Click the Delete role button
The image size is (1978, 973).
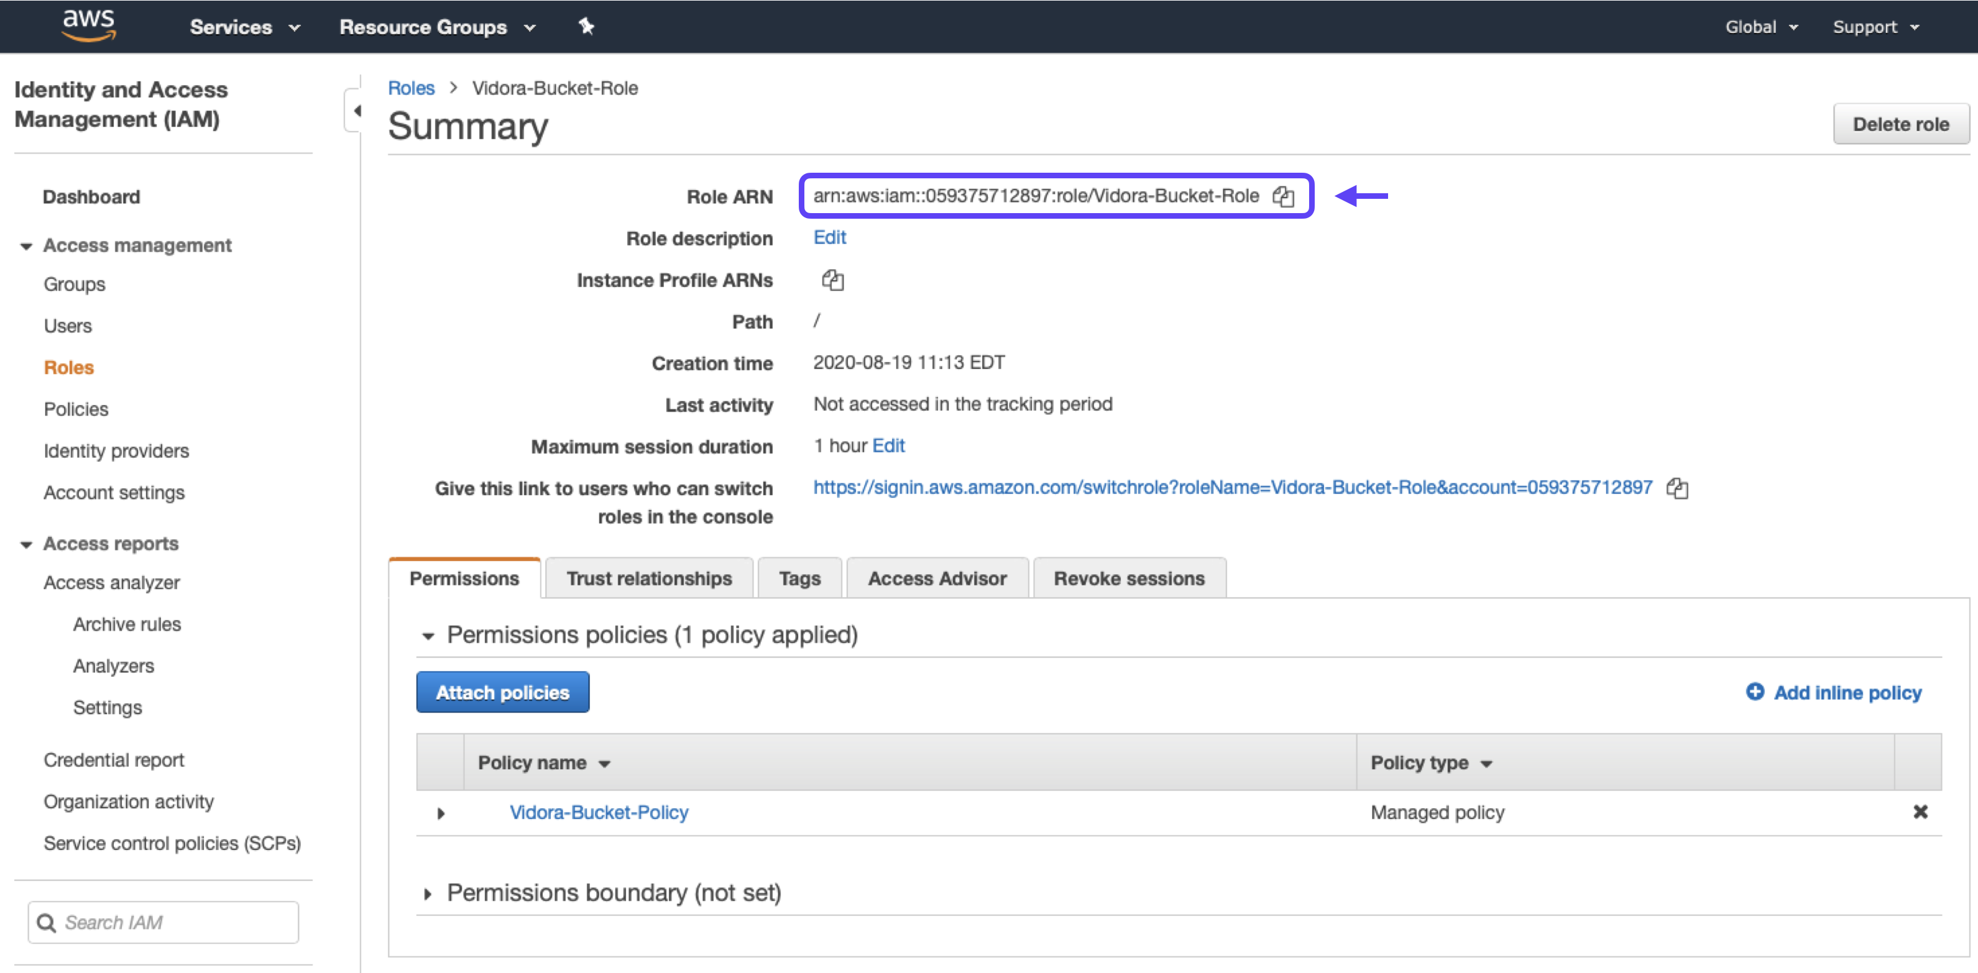(1900, 124)
